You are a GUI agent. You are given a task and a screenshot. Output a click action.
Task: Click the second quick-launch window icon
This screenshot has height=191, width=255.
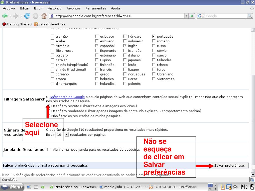tap(36, 187)
